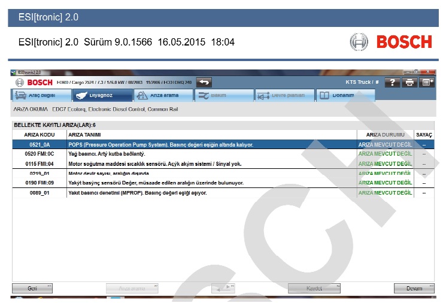The width and height of the screenshot is (446, 303).
Task: Open the Devre planları tab
Action: [285, 95]
